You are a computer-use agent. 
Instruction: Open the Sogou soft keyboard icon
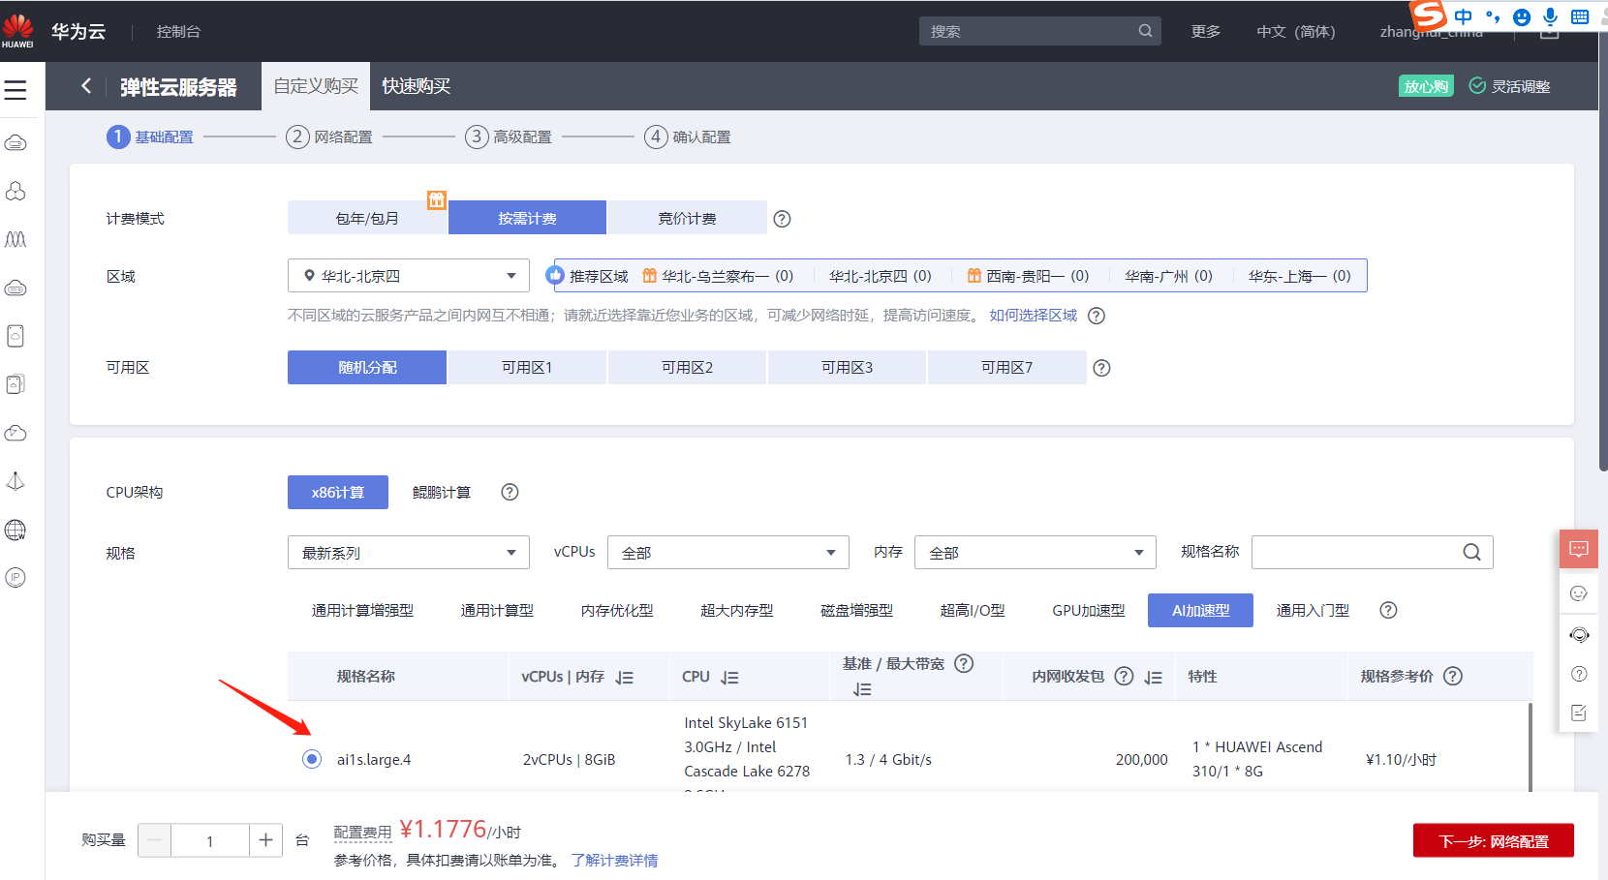pos(1580,16)
